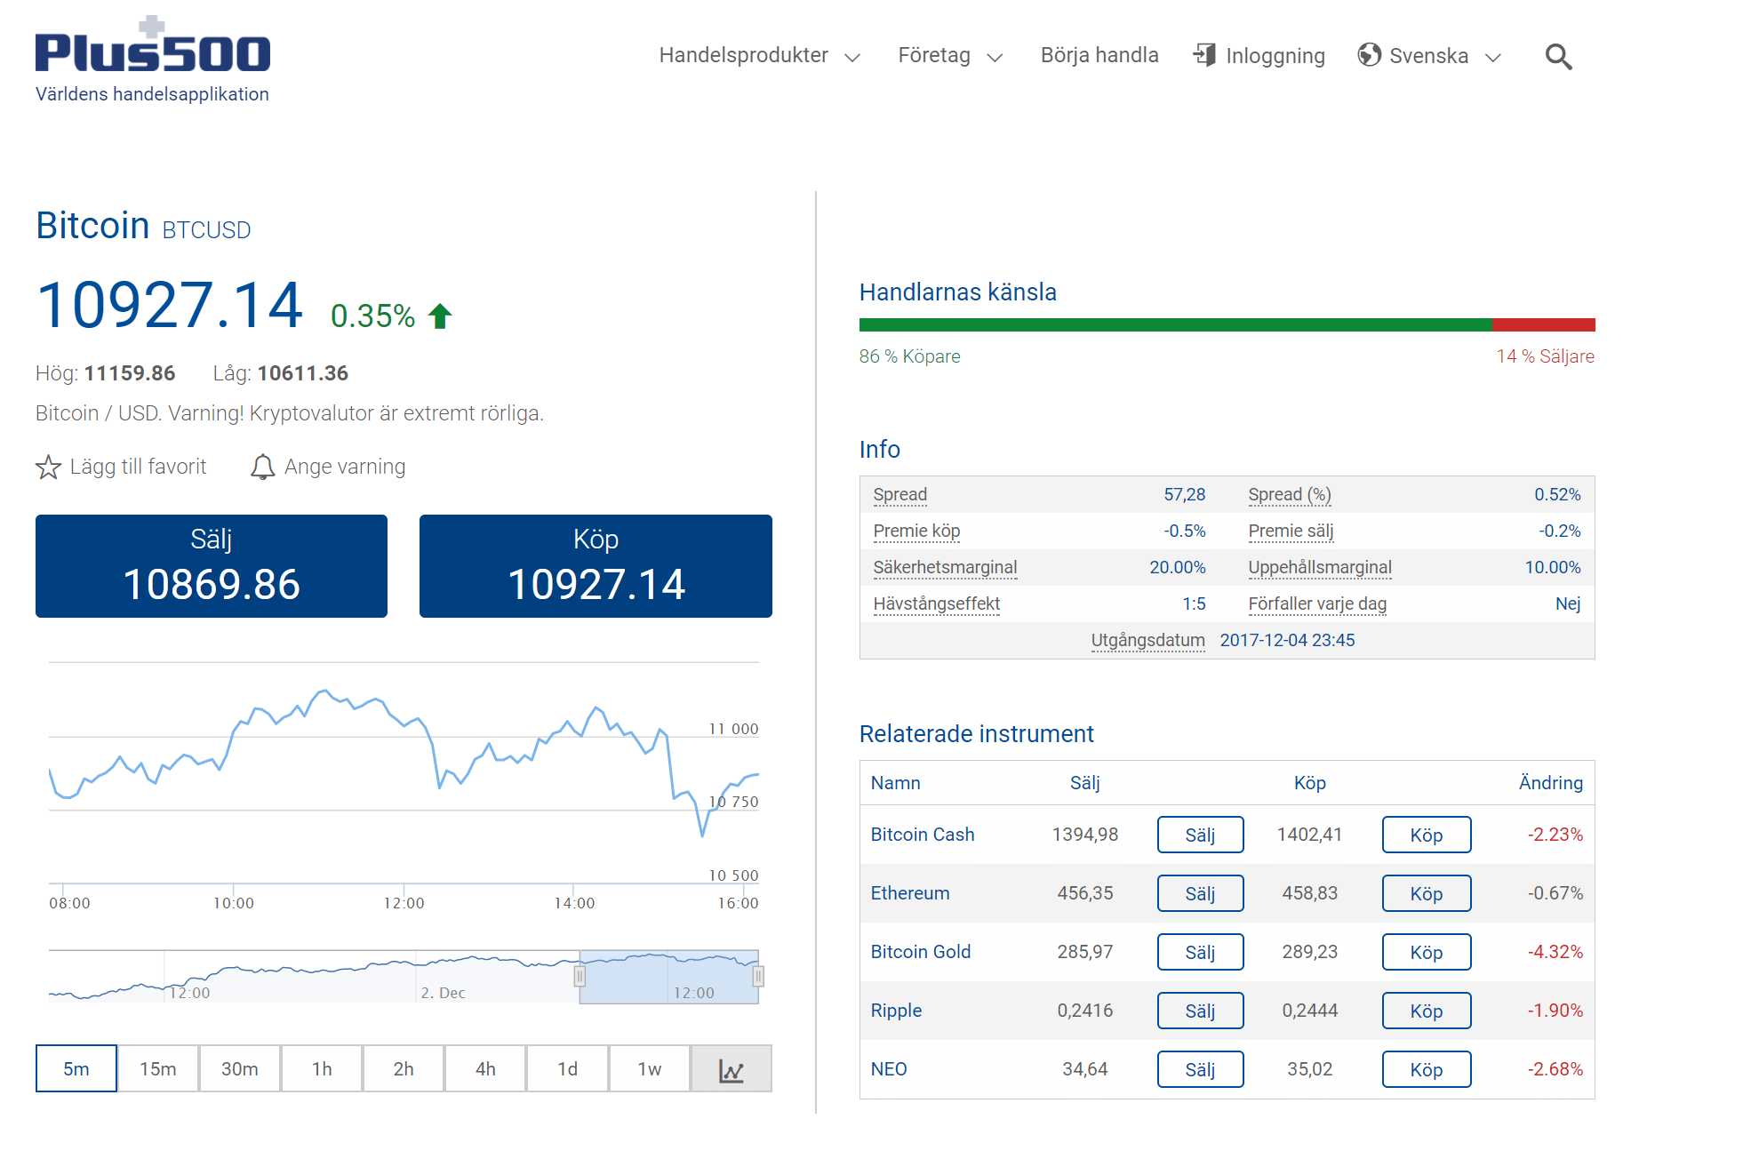The width and height of the screenshot is (1759, 1151).
Task: Open the search magnifier icon
Action: coord(1558,56)
